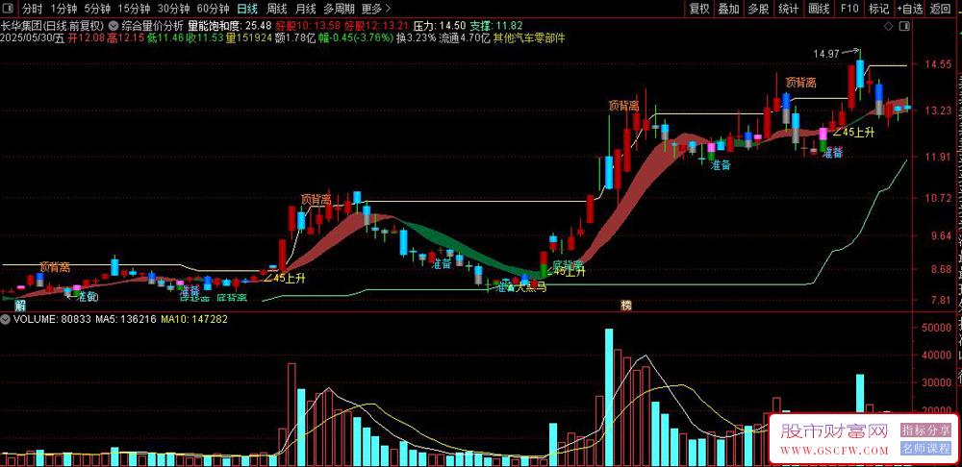Click the 叠加 overlay button
This screenshot has width=962, height=467.
729,10
